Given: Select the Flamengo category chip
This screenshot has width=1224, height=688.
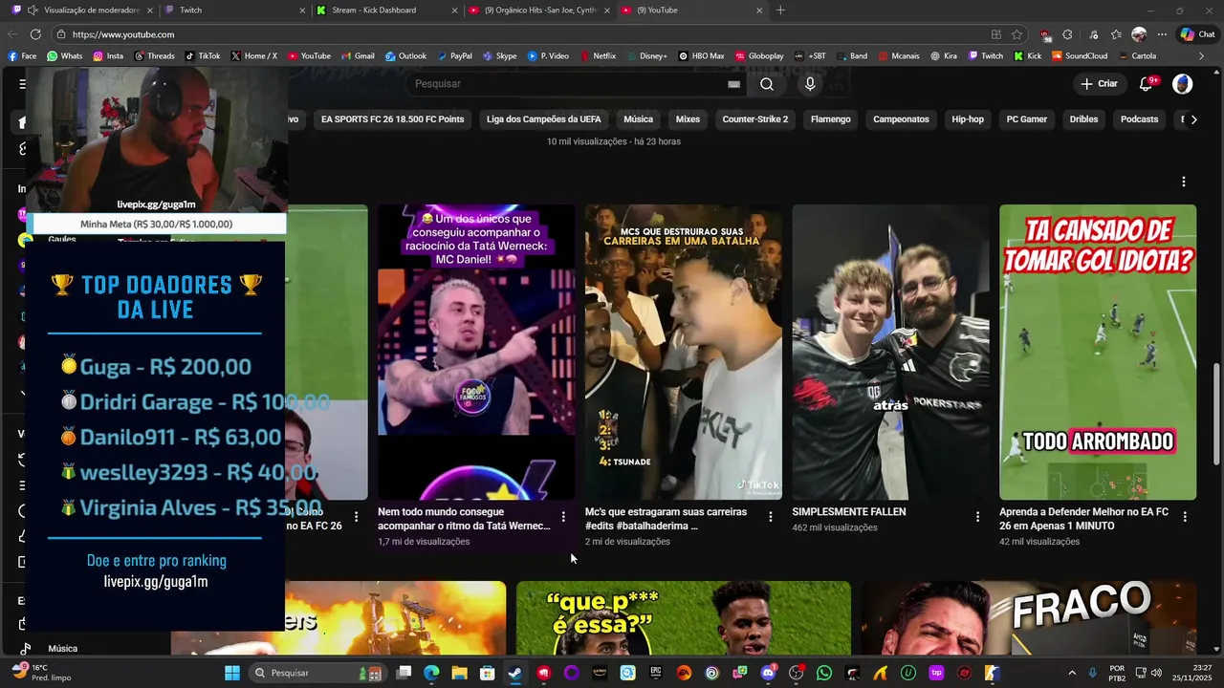Looking at the screenshot, I should click(x=830, y=119).
